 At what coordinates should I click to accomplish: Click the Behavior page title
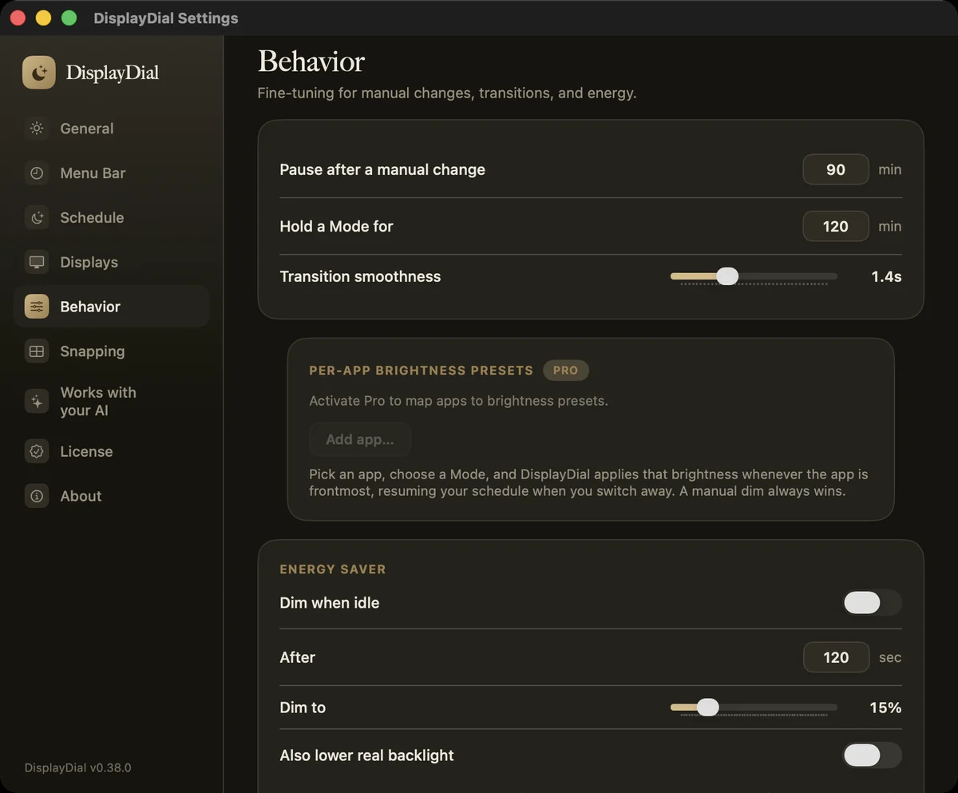coord(311,61)
